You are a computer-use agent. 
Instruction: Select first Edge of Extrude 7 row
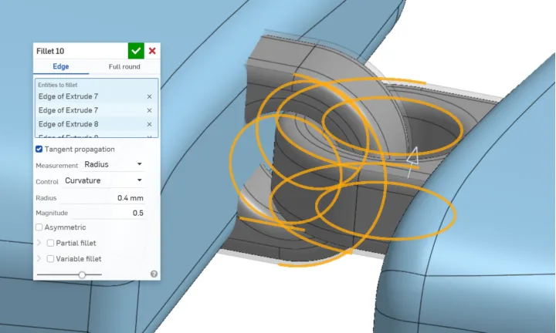point(96,96)
